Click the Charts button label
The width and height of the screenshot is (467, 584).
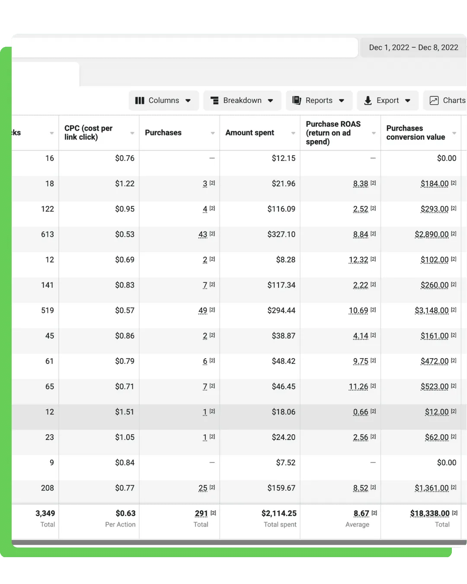tap(454, 100)
